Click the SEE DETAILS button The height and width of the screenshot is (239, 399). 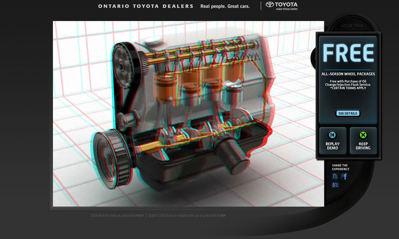coord(348,113)
